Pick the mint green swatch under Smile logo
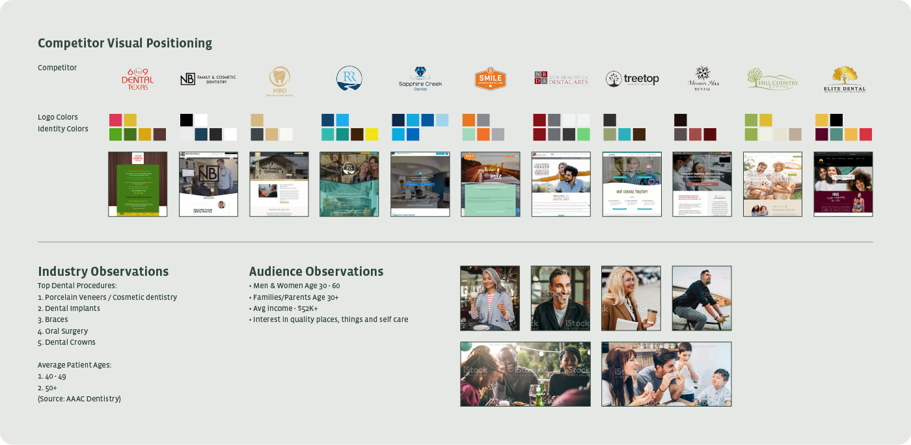This screenshot has width=911, height=445. pyautogui.click(x=469, y=135)
